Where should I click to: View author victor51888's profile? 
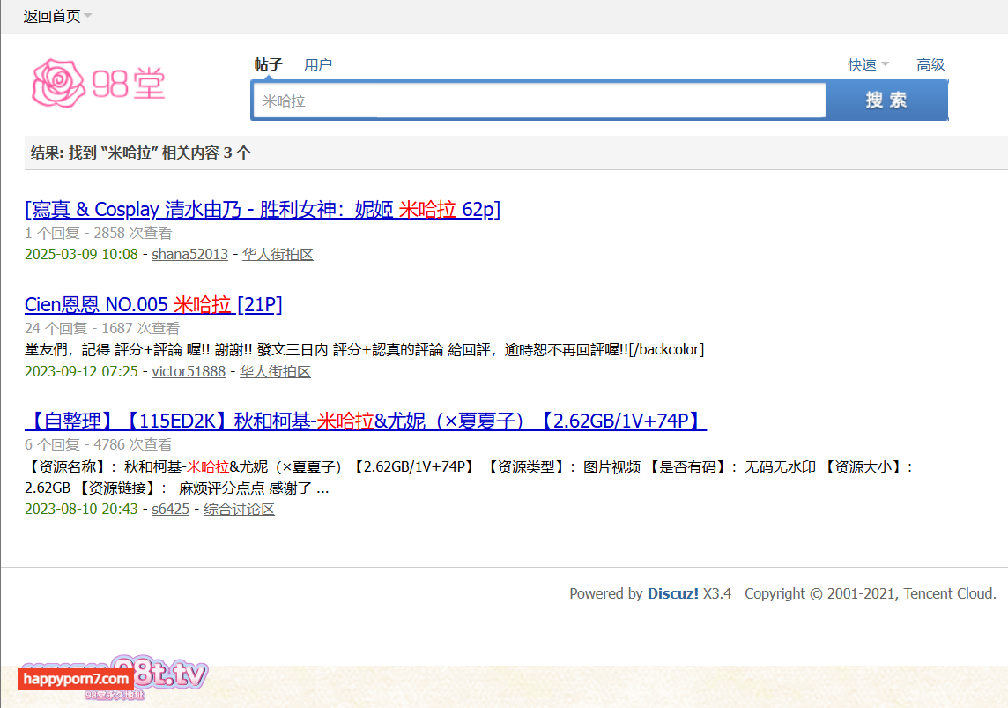point(189,372)
